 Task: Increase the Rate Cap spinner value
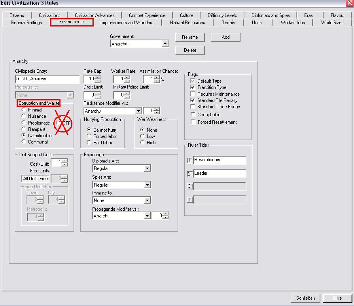click(98, 77)
